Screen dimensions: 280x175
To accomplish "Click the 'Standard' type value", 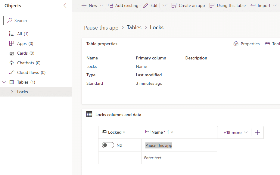I will point(95,83).
